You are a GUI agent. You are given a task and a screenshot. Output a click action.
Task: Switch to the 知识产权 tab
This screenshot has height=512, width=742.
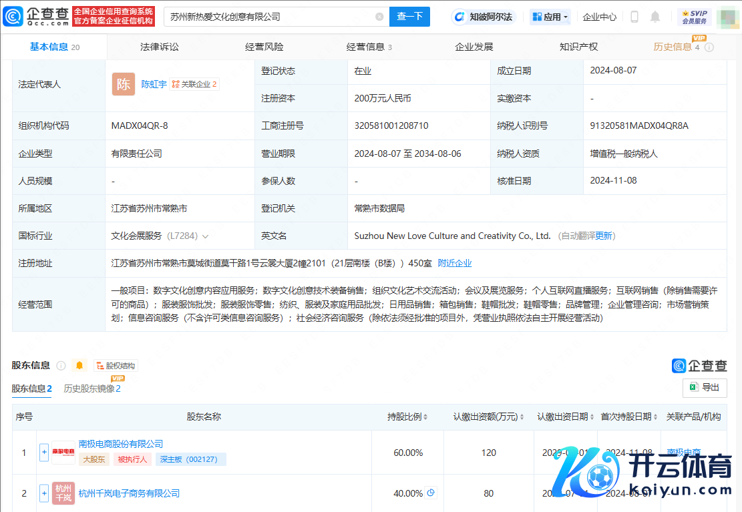[x=578, y=47]
